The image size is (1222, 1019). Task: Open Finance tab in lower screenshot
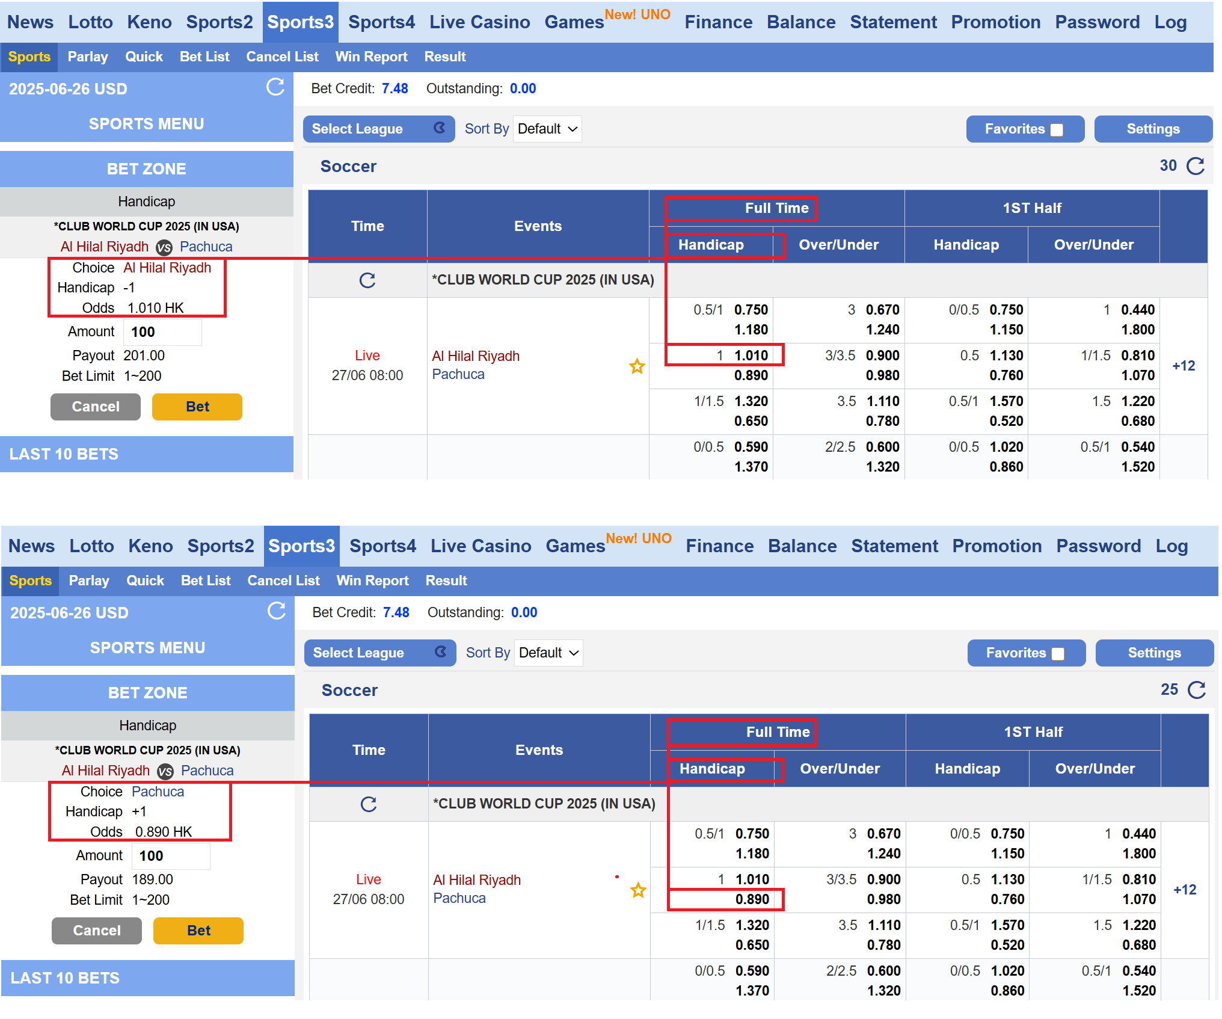click(720, 546)
